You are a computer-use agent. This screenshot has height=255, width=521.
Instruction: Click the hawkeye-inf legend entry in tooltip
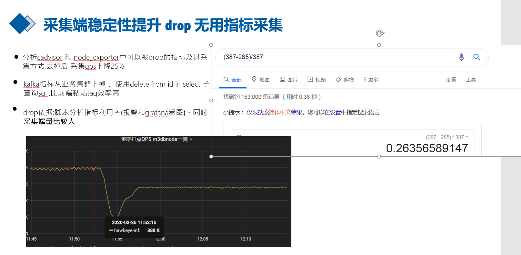125,230
